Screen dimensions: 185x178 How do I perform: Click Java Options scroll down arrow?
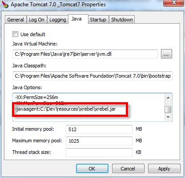(168, 117)
